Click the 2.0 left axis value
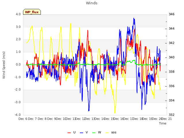Viewport: 184px width, 138px height. [x=18, y=39]
